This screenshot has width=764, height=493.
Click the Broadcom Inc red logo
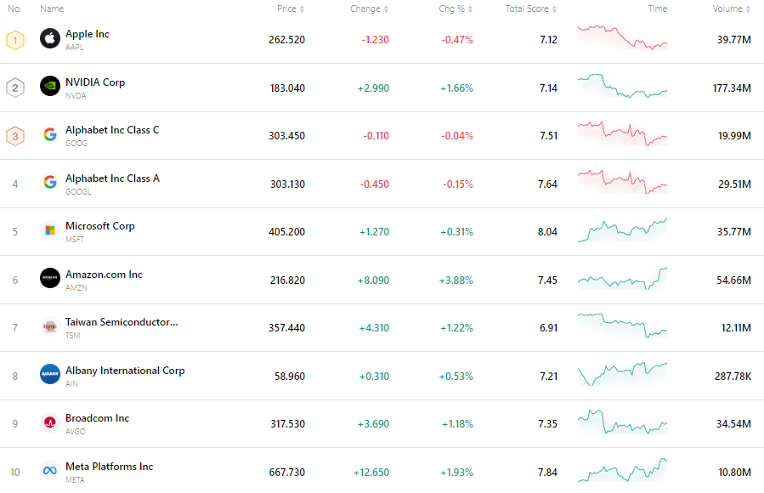tap(49, 423)
